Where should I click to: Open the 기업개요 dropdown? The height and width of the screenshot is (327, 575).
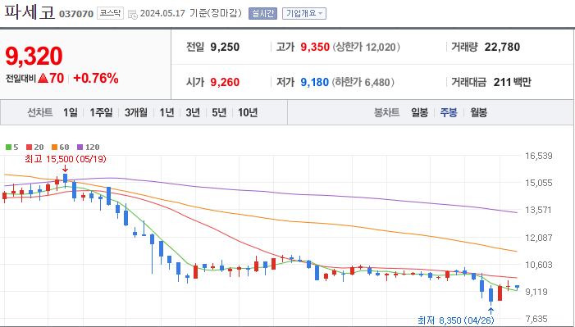tap(304, 14)
